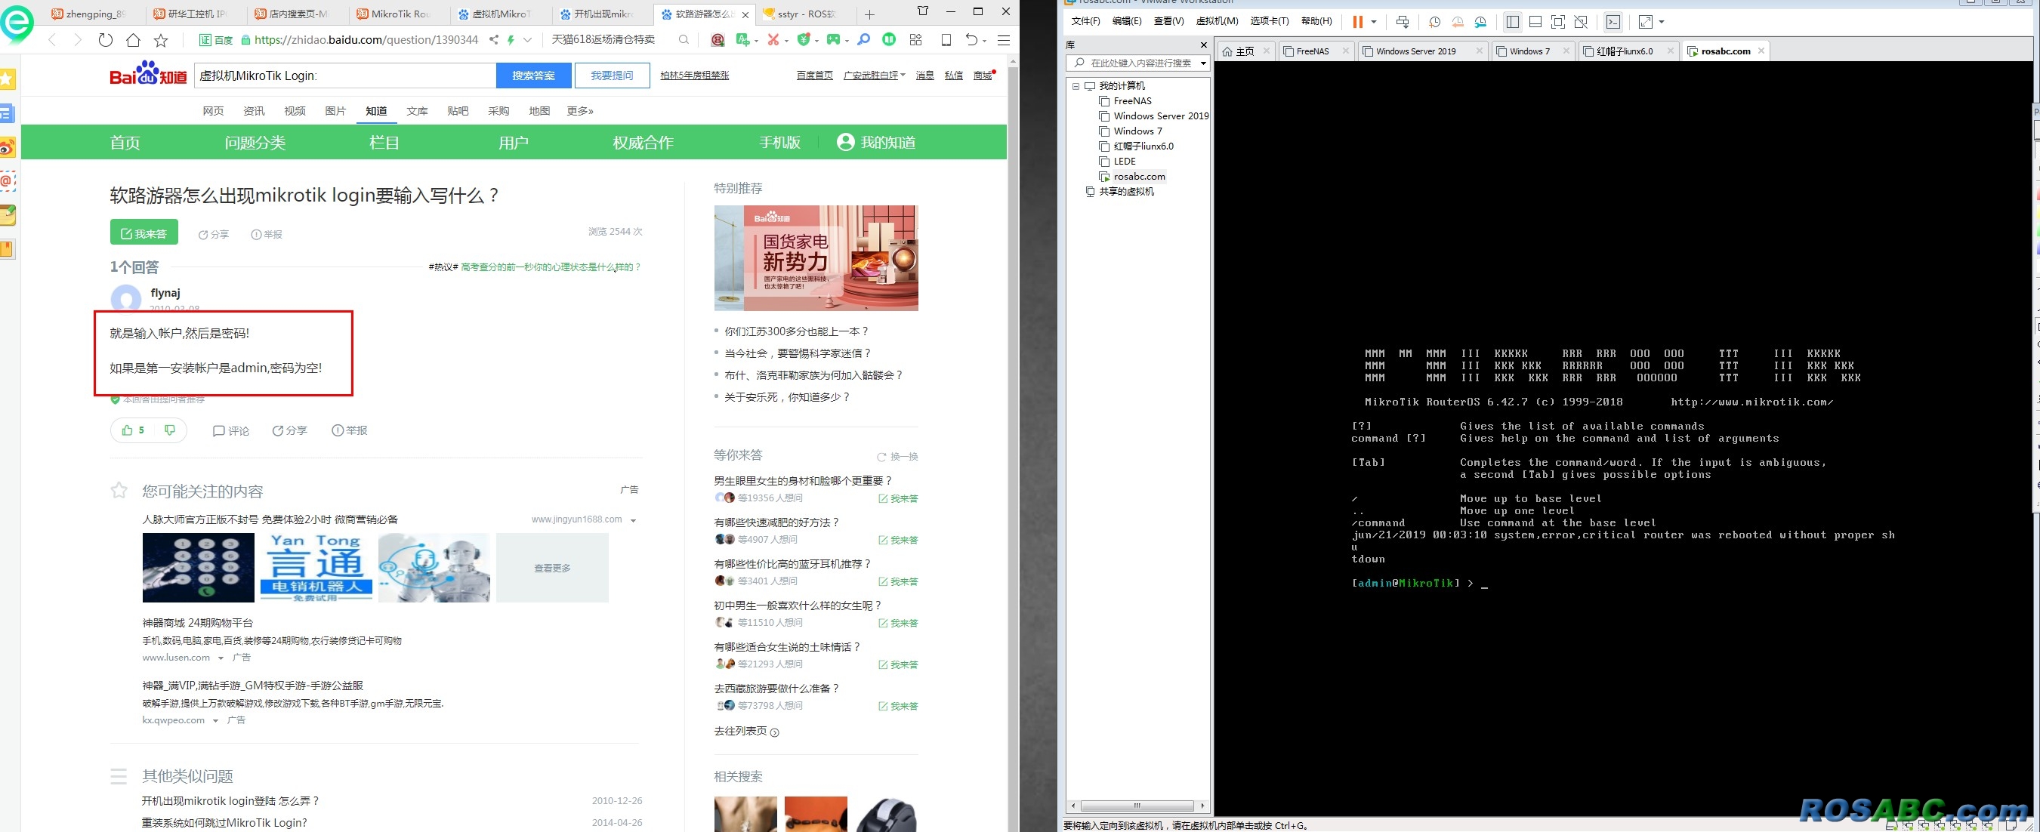Image resolution: width=2040 pixels, height=832 pixels.
Task: Open the library search dropdown arrow
Action: point(1203,63)
